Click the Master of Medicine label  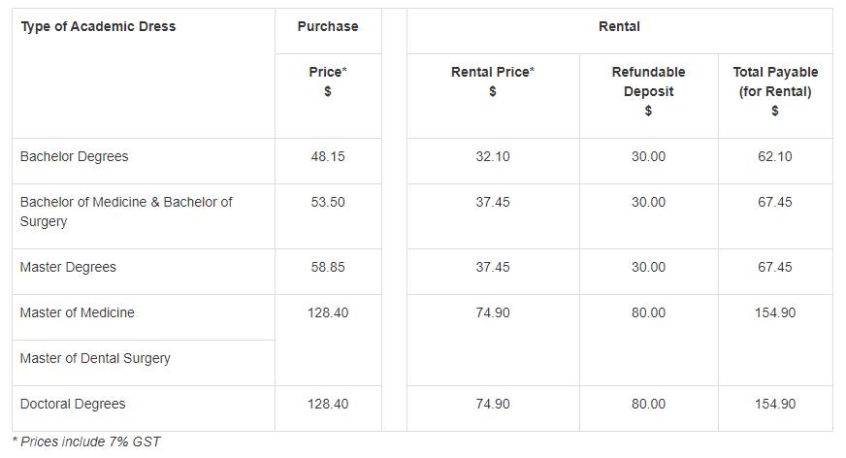[78, 312]
